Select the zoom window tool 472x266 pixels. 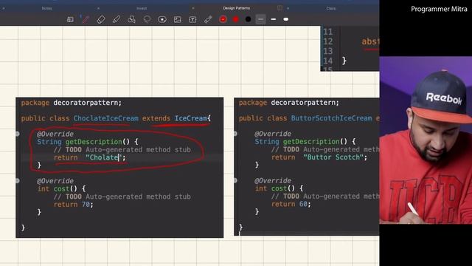tap(70, 20)
